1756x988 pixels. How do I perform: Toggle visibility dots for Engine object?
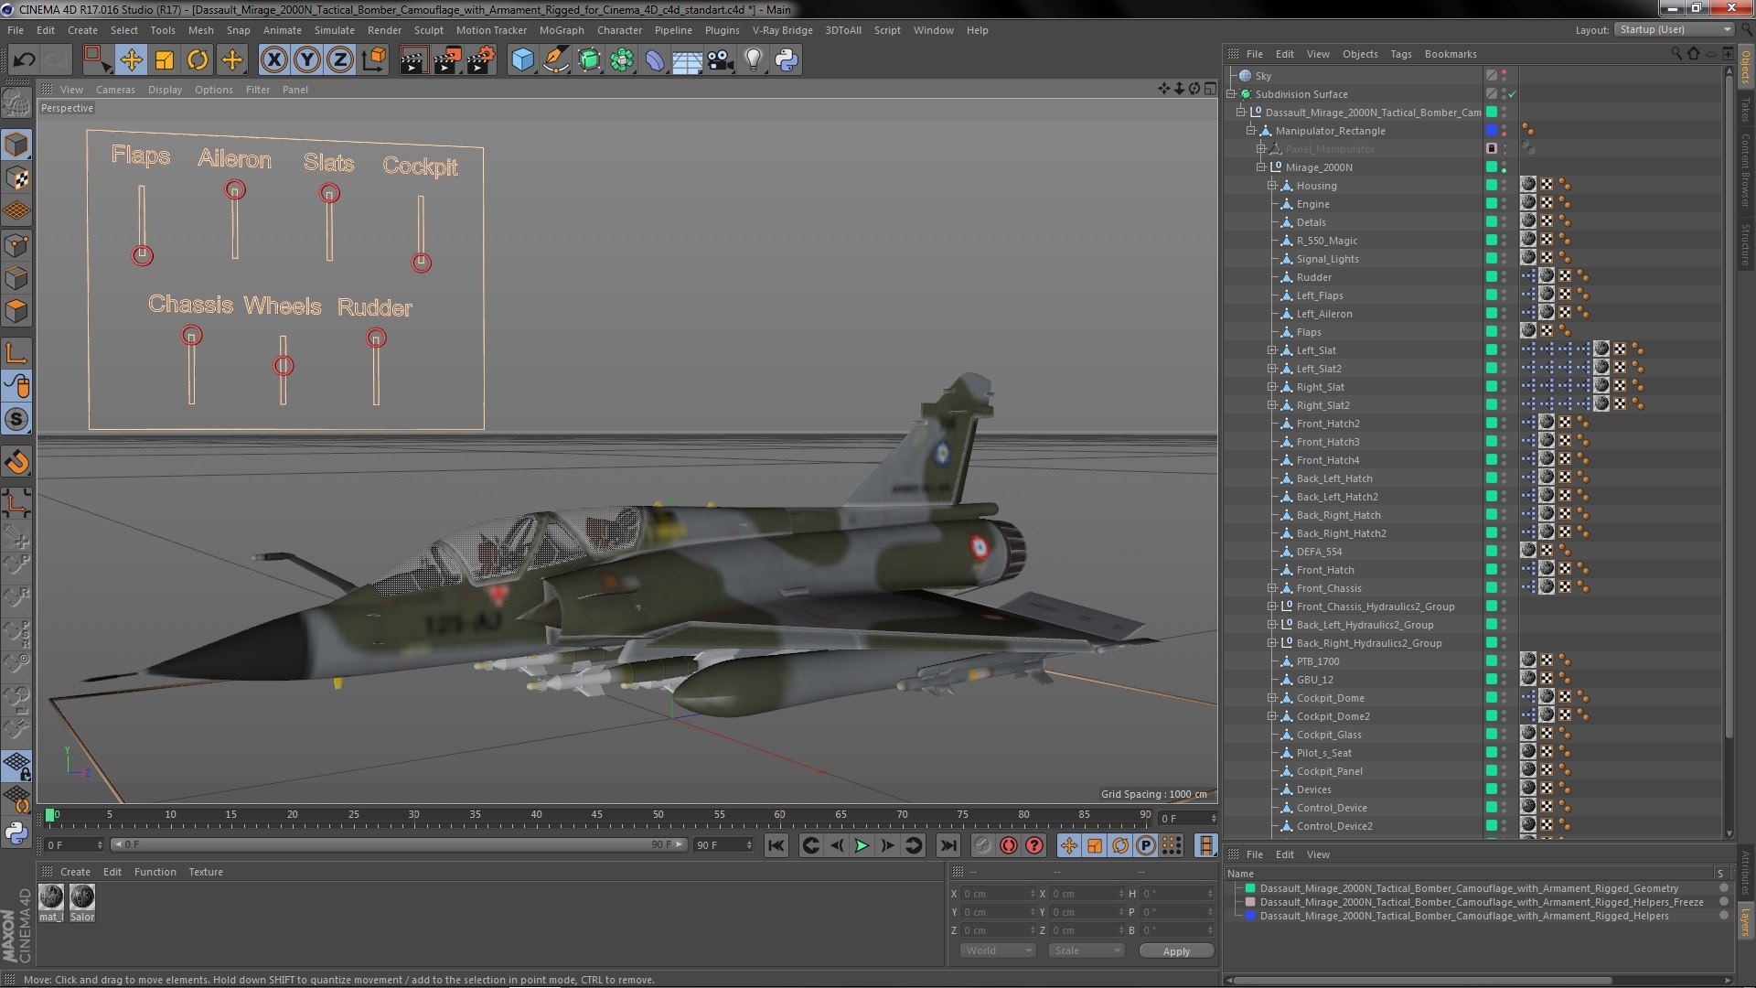[x=1504, y=204]
